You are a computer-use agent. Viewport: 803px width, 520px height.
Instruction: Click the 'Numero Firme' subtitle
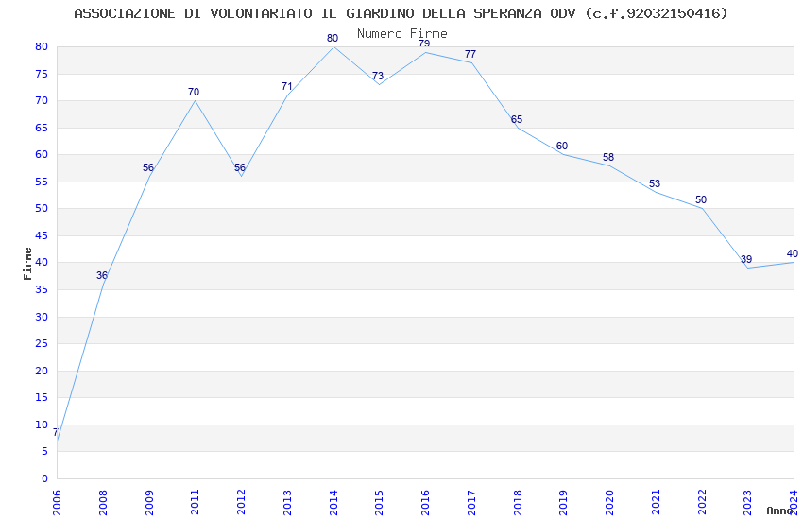click(x=402, y=33)
